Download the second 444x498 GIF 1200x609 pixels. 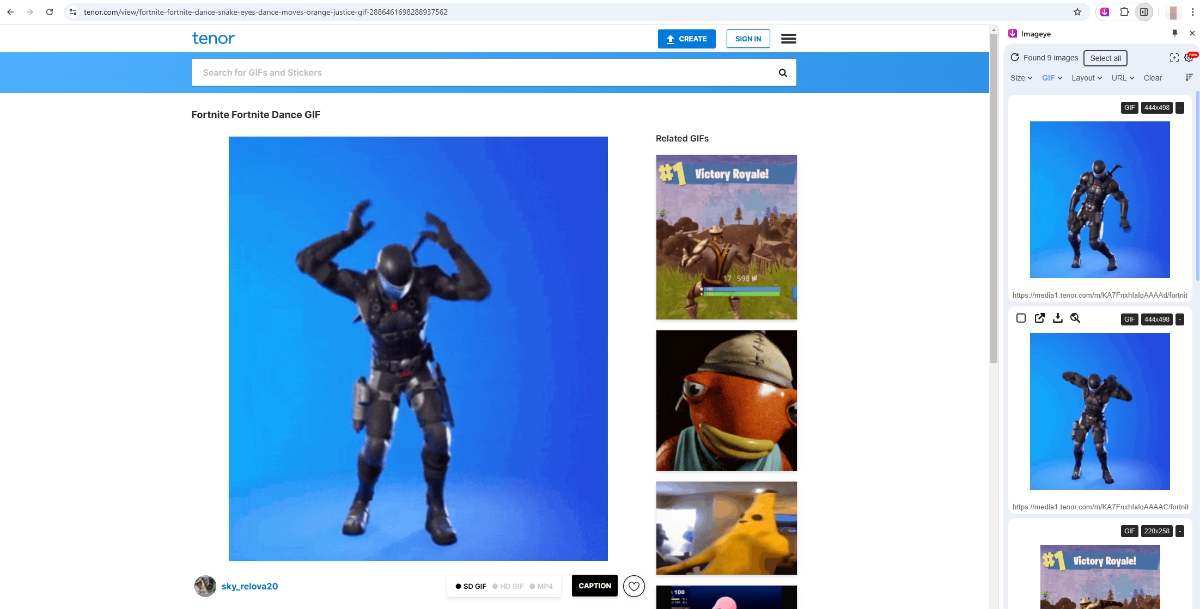click(1057, 318)
